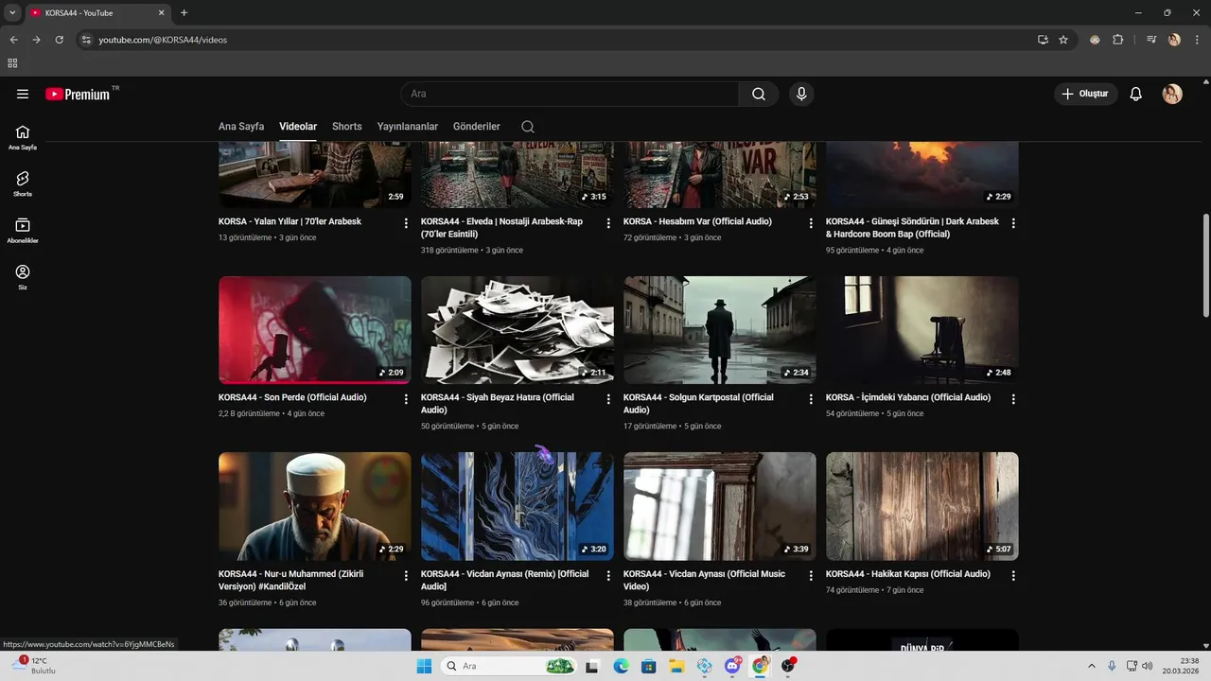This screenshot has height=681, width=1211.
Task: Open options for Vicdan Aynası Music Video
Action: tap(811, 575)
